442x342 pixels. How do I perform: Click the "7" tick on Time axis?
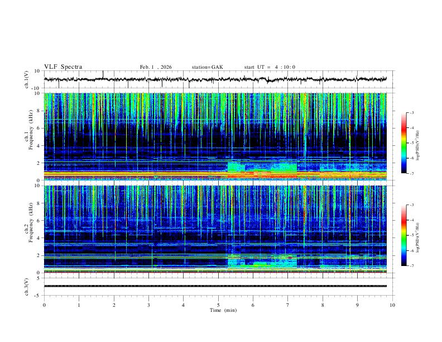point(288,305)
